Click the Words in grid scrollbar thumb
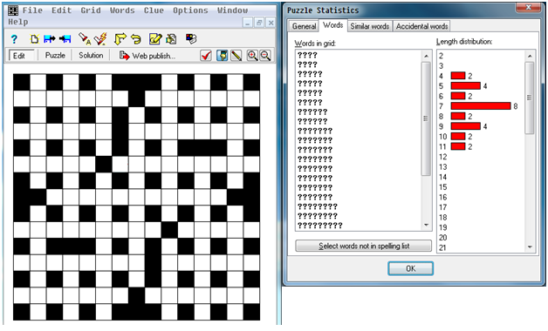548x331 pixels. click(x=426, y=118)
